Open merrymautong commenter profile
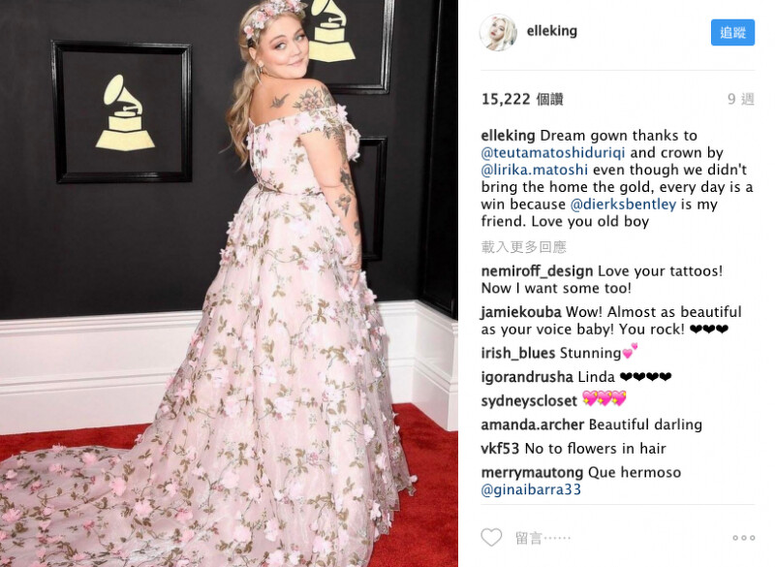 click(532, 473)
